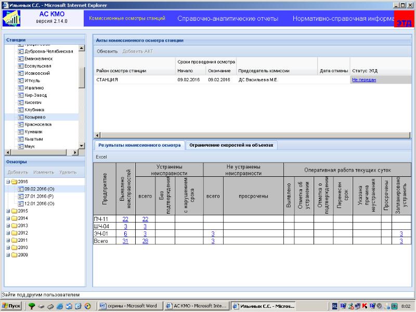Click the red Kaspersky tray icon
This screenshot has width=416, height=312.
365,306
